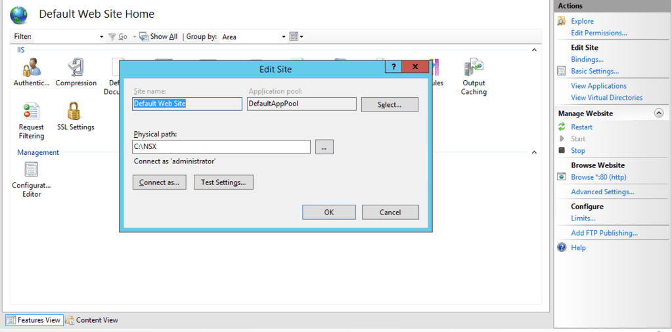Click the Test Settings... button
The image size is (672, 332).
click(x=223, y=182)
